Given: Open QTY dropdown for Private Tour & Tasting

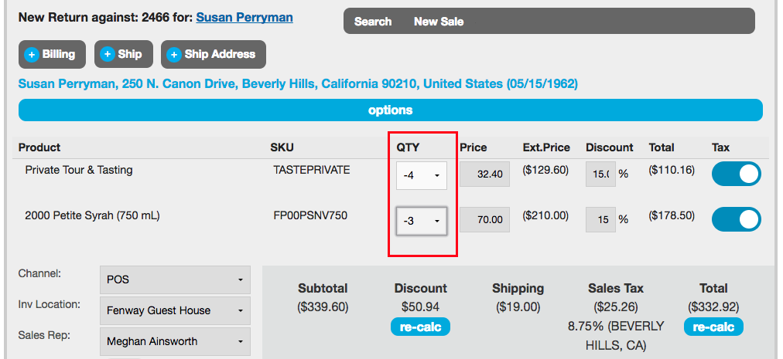Looking at the screenshot, I should [x=422, y=175].
